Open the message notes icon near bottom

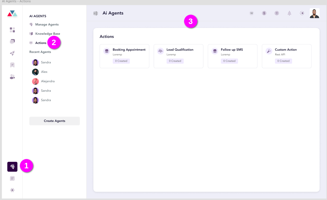pyautogui.click(x=12, y=178)
